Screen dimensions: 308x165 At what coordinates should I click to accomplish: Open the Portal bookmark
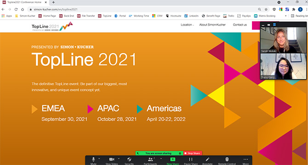click(120, 16)
